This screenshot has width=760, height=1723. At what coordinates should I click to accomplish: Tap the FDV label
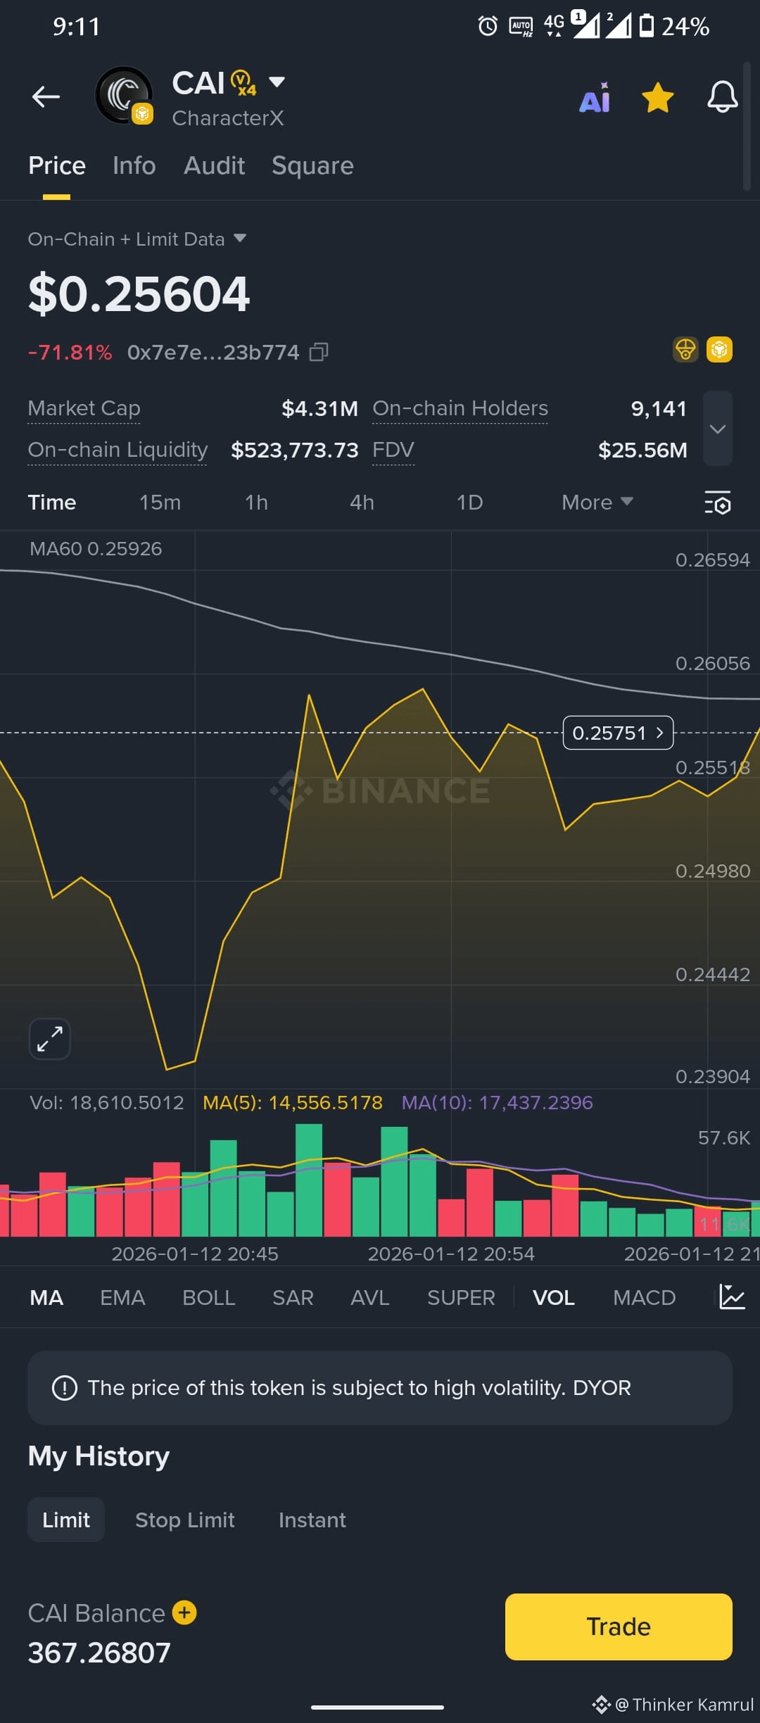tap(393, 450)
